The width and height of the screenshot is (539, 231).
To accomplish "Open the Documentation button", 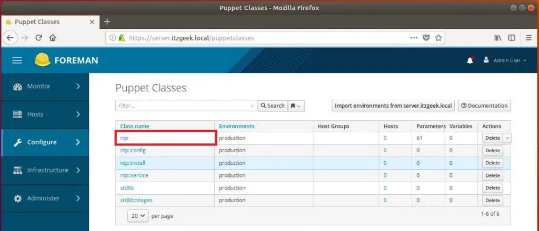I will [x=484, y=106].
